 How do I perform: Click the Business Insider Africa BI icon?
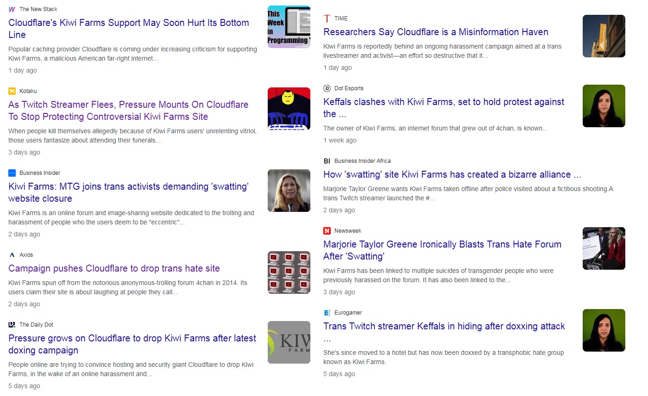[x=327, y=161]
